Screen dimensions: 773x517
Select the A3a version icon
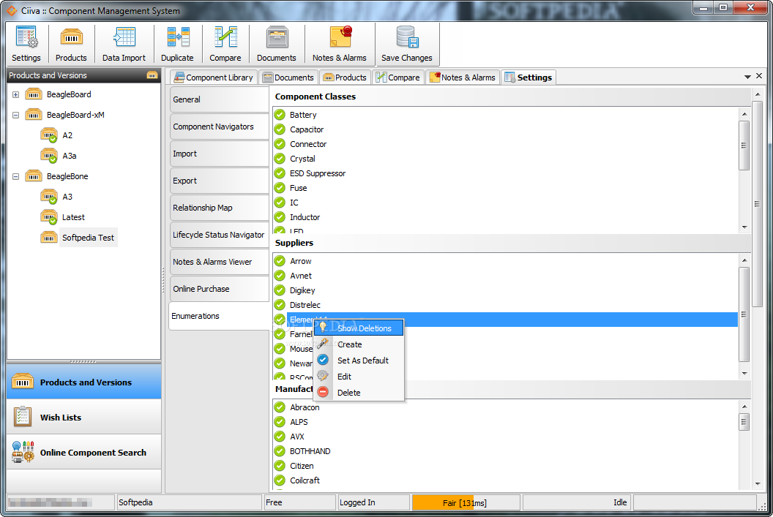coord(49,156)
